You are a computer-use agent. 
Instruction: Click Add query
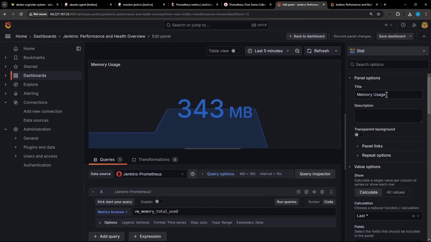pos(106,236)
